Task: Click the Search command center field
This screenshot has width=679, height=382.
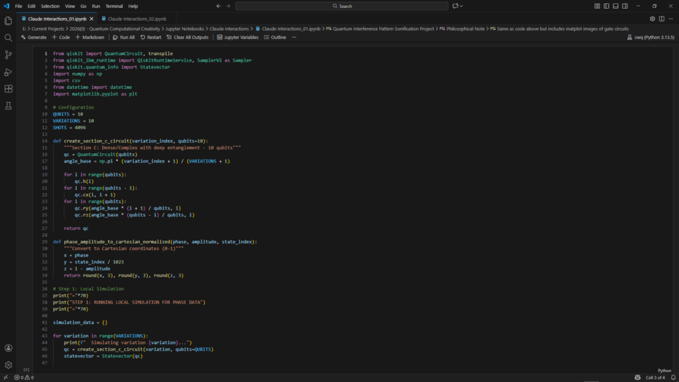Action: point(341,6)
